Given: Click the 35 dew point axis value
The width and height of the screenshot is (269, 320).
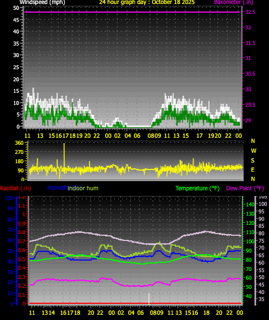Looking at the screenshot, I should pyautogui.click(x=261, y=299).
